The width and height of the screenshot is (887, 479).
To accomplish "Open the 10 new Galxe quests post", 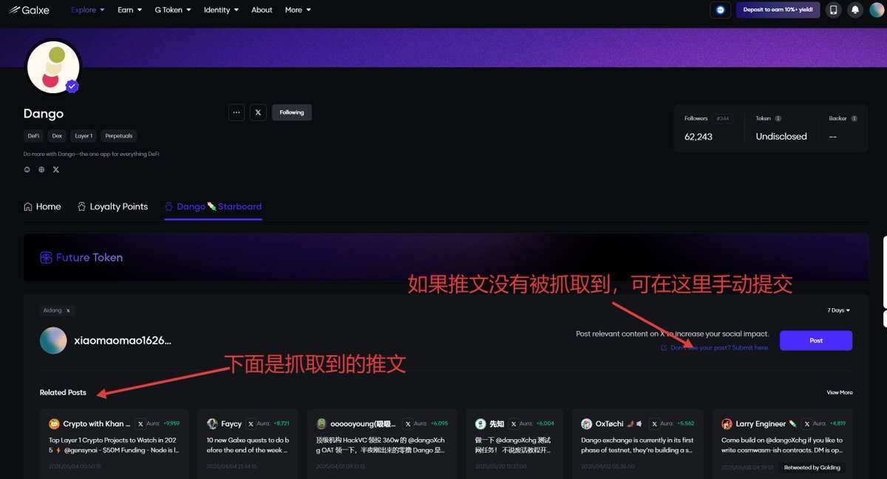I will (x=248, y=444).
